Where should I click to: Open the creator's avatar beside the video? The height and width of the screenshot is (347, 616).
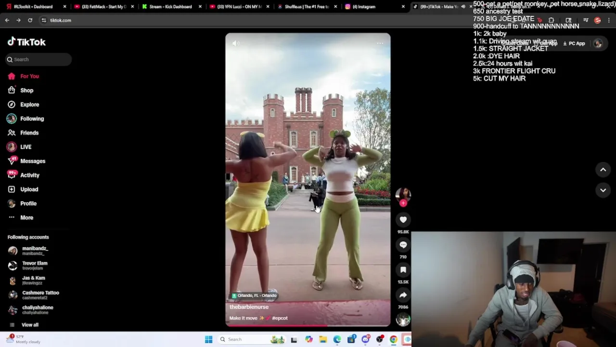point(403,194)
